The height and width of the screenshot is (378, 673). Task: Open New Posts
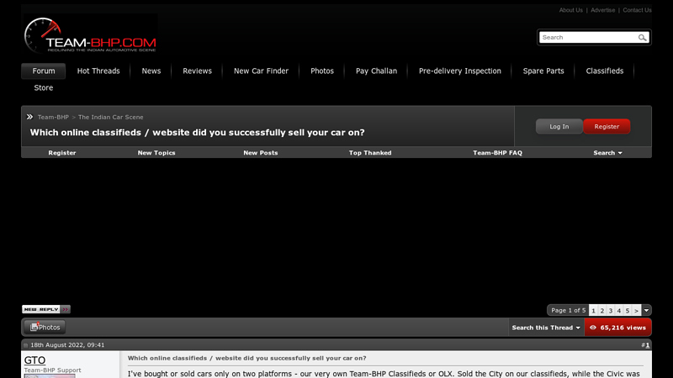coord(261,153)
